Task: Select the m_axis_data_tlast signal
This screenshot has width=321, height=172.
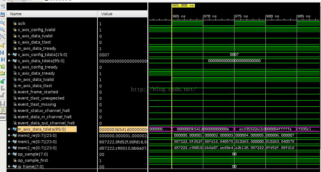Action: pyautogui.click(x=35, y=86)
